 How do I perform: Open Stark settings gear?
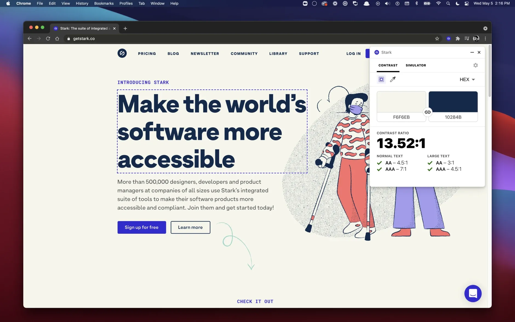476,65
